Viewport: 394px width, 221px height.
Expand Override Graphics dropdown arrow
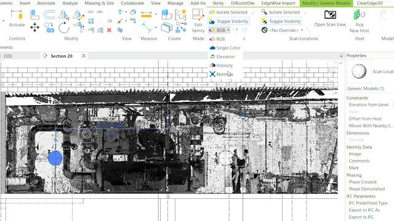(x=126, y=21)
